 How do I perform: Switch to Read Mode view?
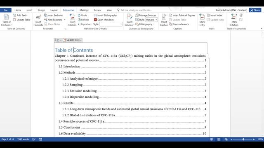click(211, 139)
